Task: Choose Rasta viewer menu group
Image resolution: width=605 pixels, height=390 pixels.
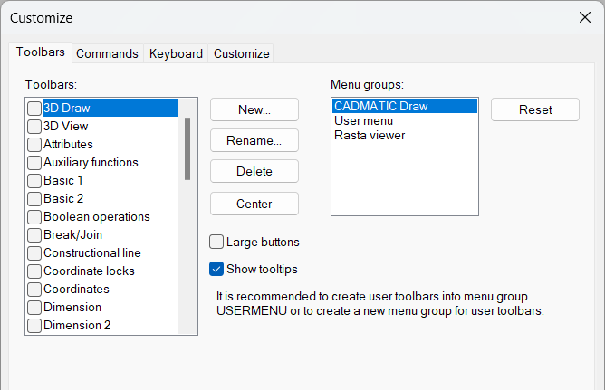Action: pyautogui.click(x=370, y=135)
